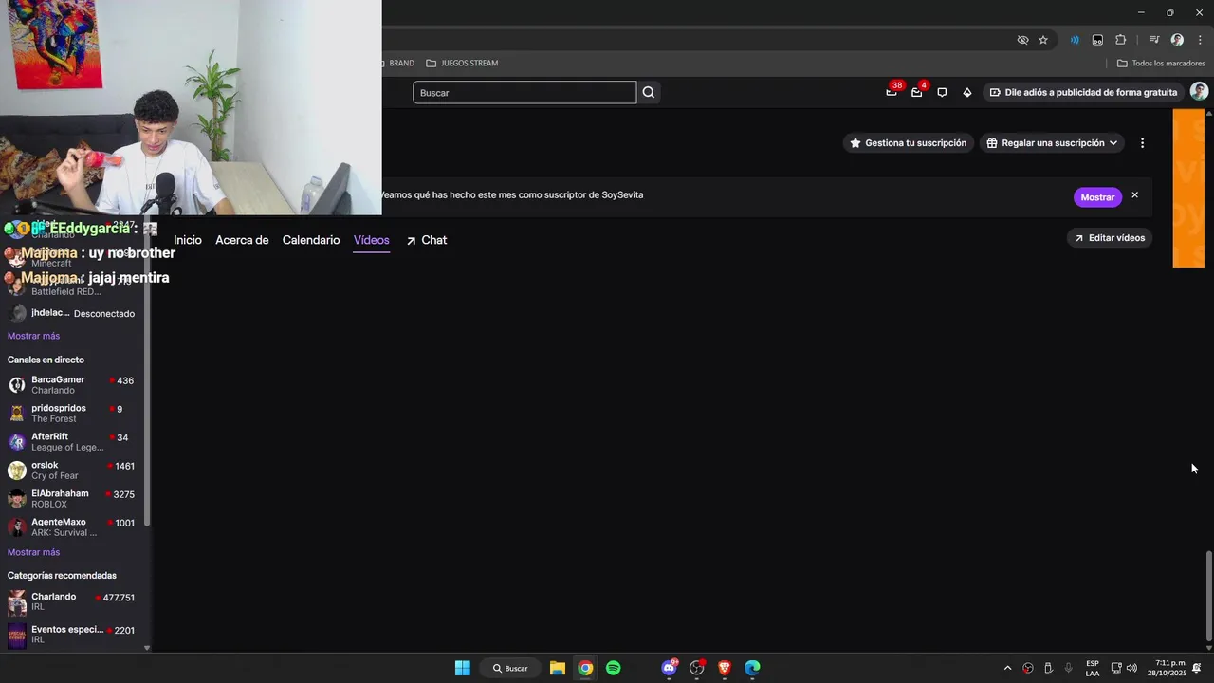This screenshot has height=683, width=1214.
Task: Open ElAbrahaham ROBLOX channel
Action: click(72, 498)
